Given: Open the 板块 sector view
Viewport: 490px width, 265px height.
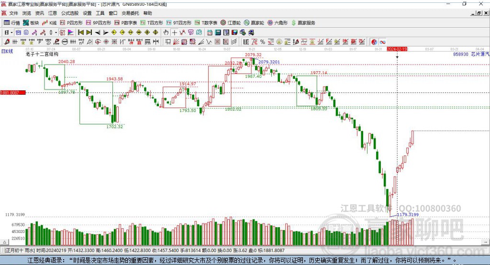Looking at the screenshot, I should [31, 23].
